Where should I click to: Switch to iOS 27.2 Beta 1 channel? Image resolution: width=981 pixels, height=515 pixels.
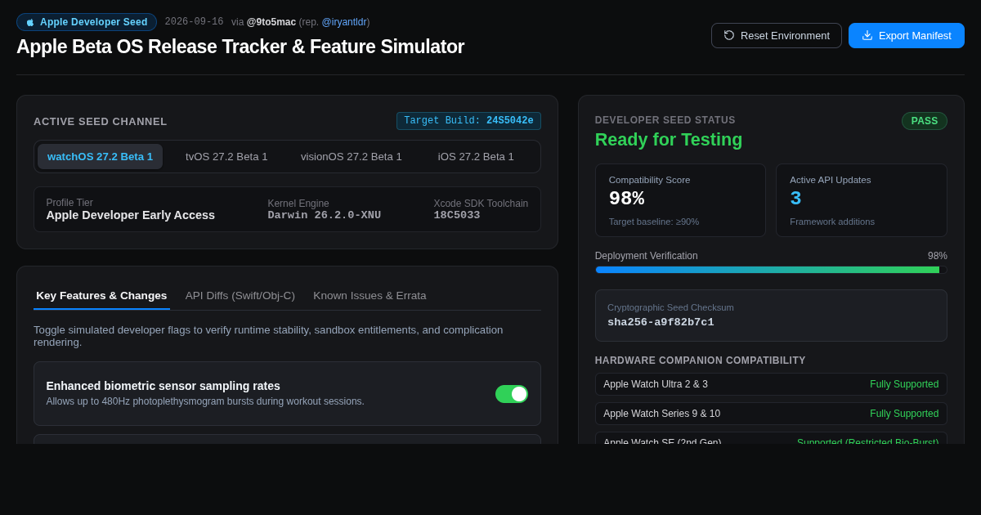coord(476,156)
